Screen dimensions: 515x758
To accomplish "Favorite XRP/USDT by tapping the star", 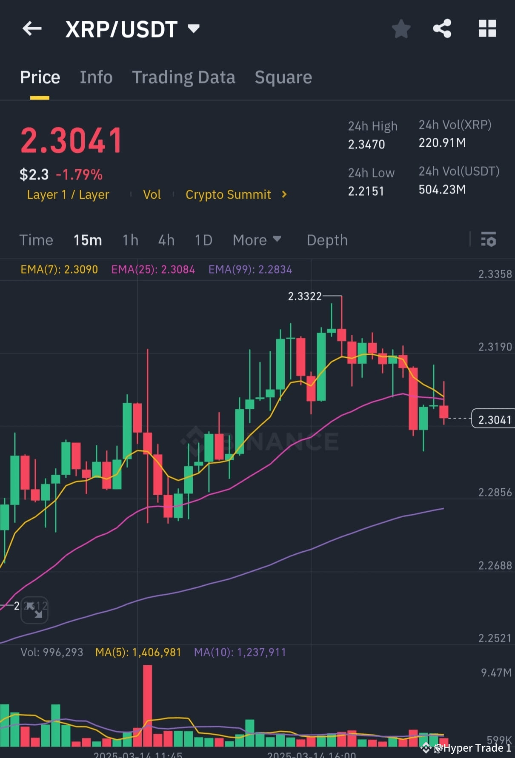I will click(401, 28).
